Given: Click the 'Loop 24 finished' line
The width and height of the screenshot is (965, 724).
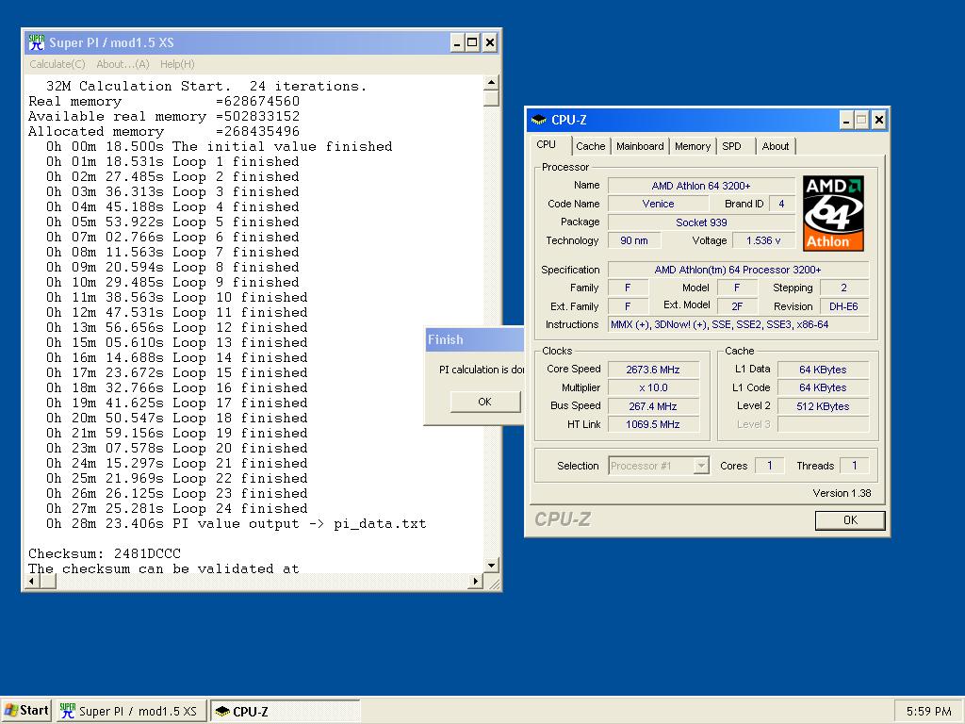Looking at the screenshot, I should [x=176, y=508].
